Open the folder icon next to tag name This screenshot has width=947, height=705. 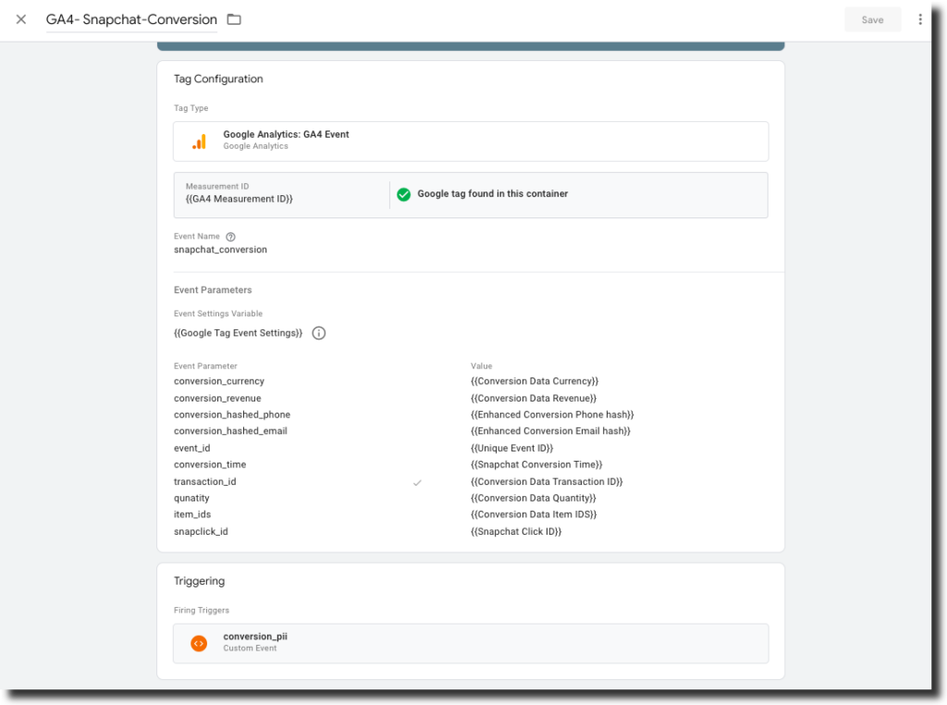coord(234,19)
